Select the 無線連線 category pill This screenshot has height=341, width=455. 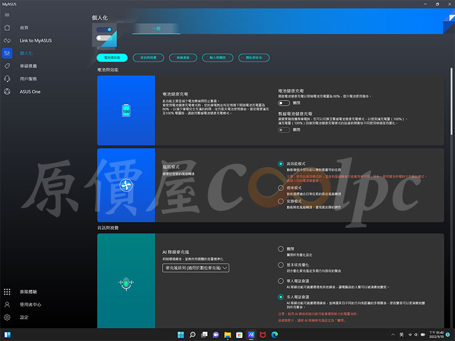click(183, 58)
